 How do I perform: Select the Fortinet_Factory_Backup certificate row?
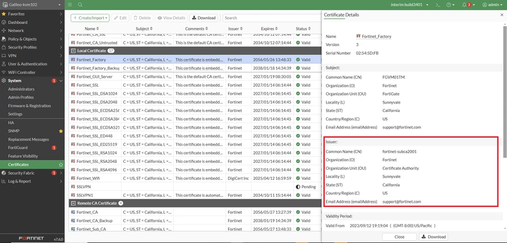196,68
